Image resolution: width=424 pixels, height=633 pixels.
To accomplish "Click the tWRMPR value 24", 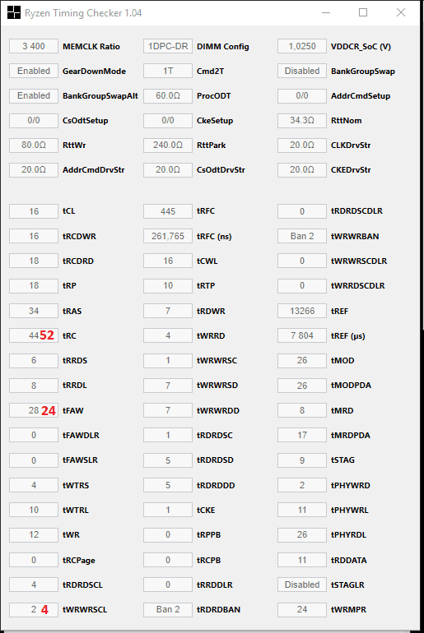I will click(302, 609).
